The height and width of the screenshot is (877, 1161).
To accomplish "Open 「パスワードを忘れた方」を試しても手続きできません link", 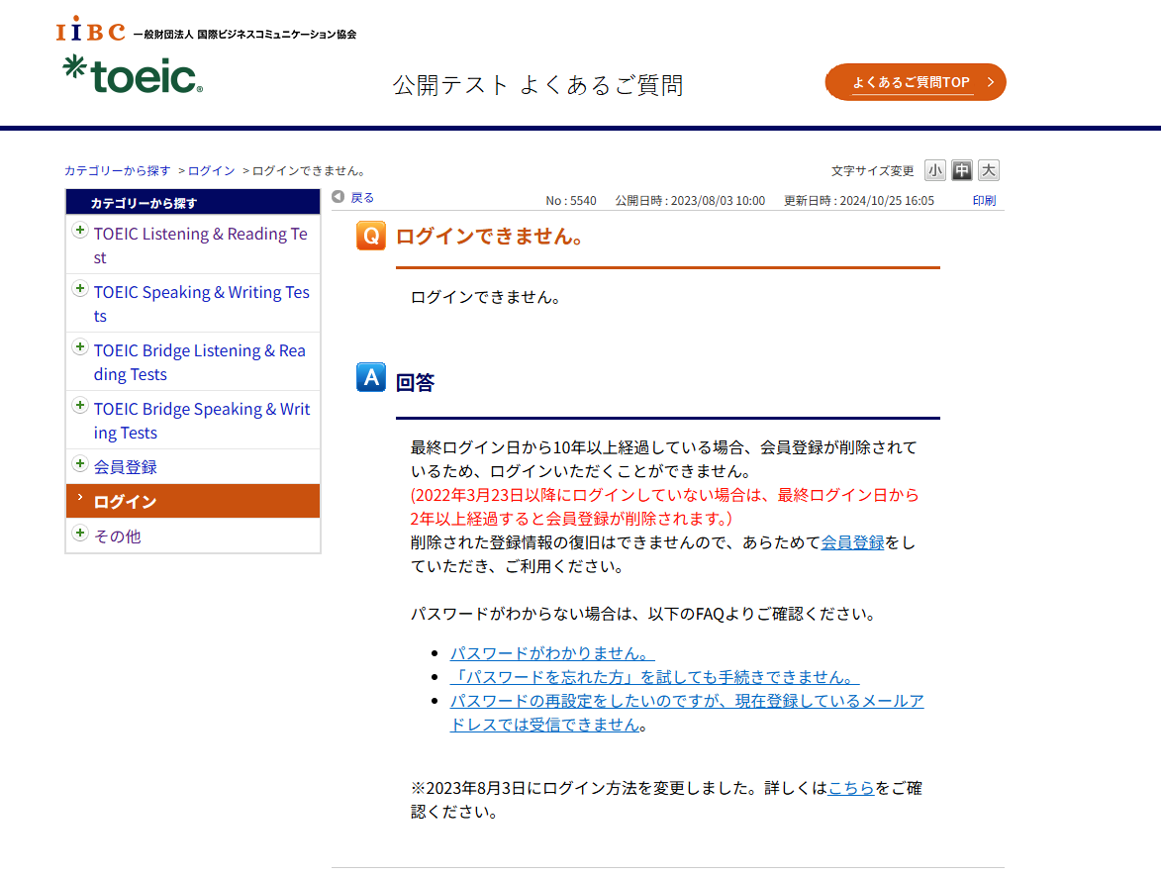I will click(654, 678).
